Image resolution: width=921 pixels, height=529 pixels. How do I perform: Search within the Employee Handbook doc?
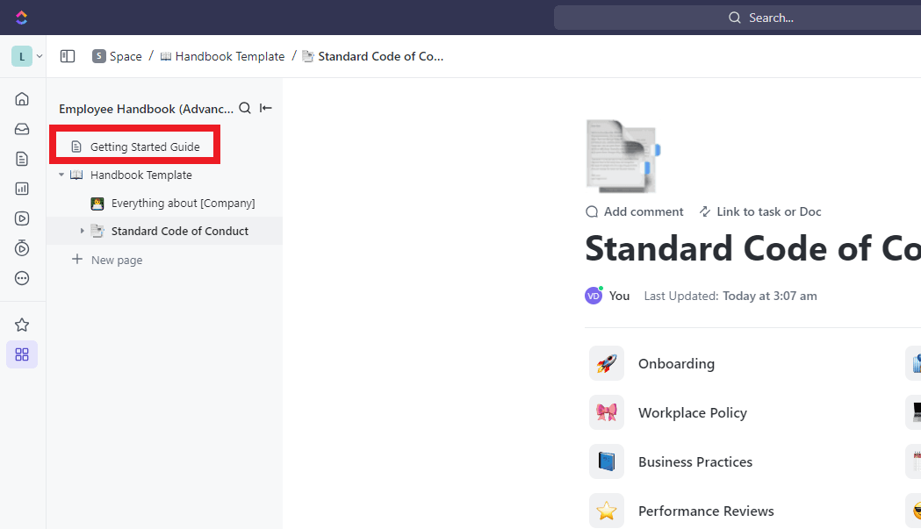(x=245, y=108)
